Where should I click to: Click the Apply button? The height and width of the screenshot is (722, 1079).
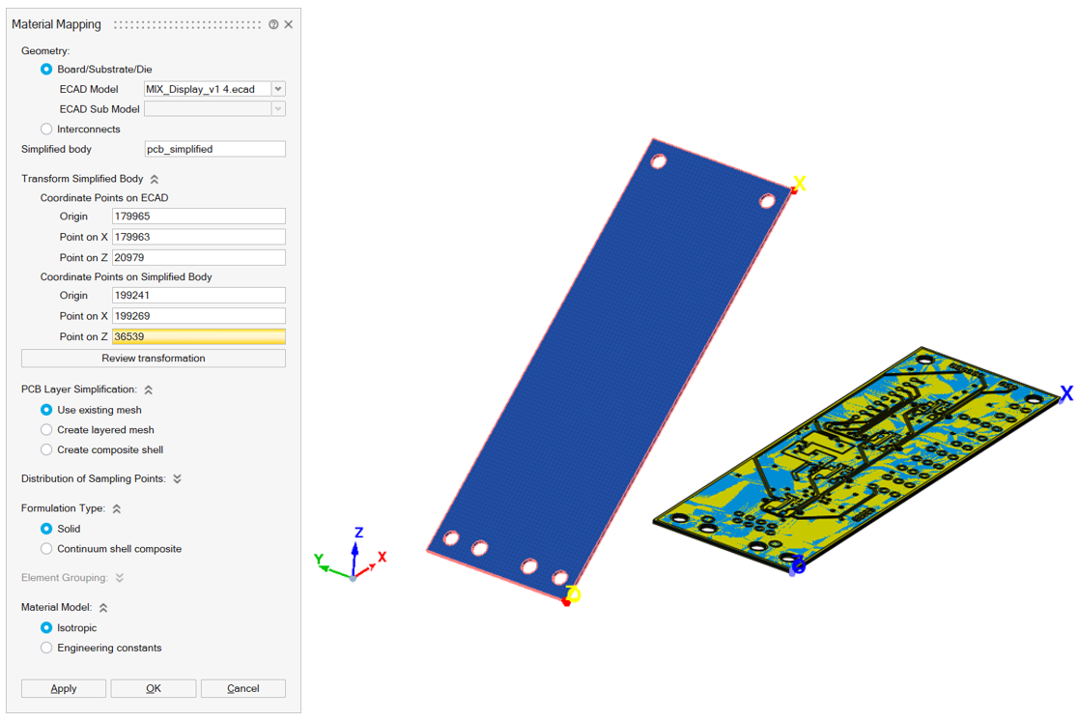pyautogui.click(x=64, y=688)
